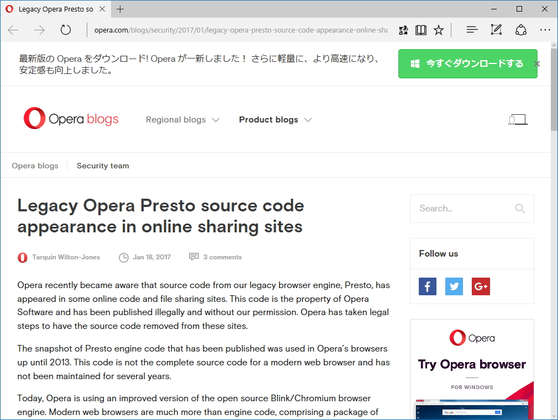Click the Opera blogs logo
This screenshot has height=420, width=558.
[x=71, y=118]
